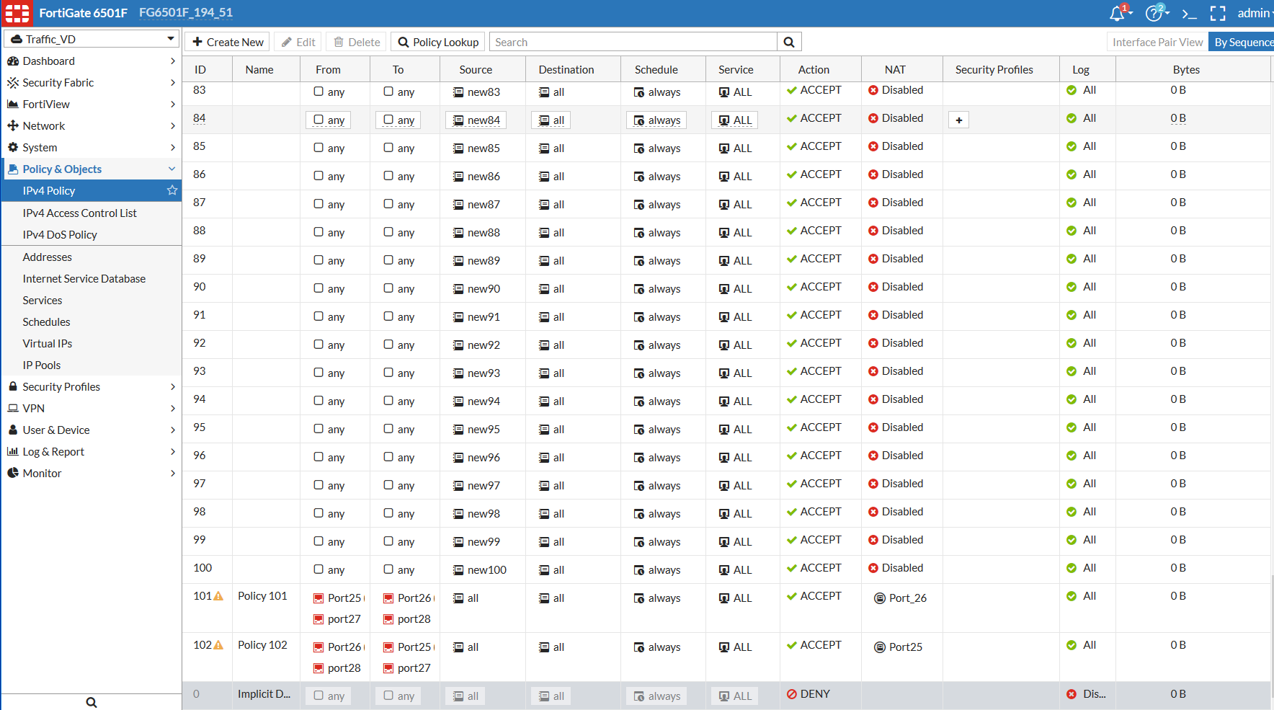Image resolution: width=1274 pixels, height=710 pixels.
Task: Click source "new100"
Action: coord(487,570)
